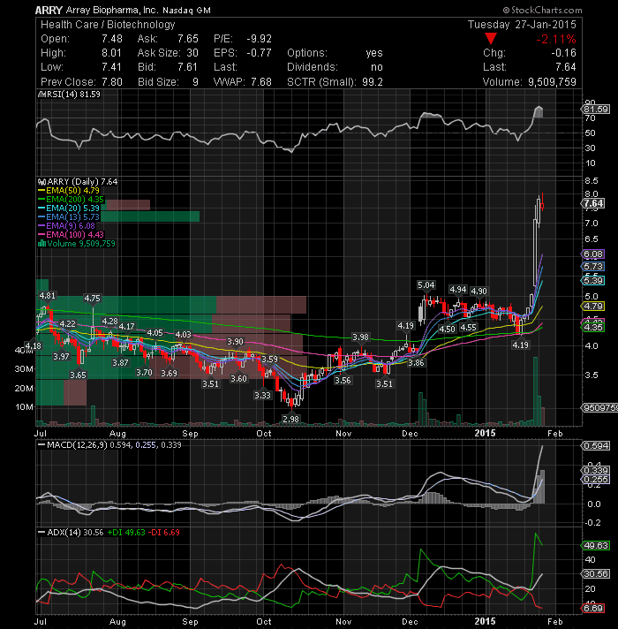Click the green +DI 49.63 label
This screenshot has width=618, height=629.
pyautogui.click(x=126, y=533)
